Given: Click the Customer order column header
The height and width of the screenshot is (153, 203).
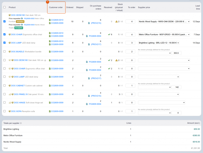Looking at the screenshot, I should point(56,7).
